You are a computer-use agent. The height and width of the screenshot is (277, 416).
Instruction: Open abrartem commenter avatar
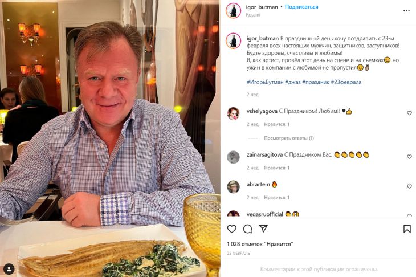233,187
